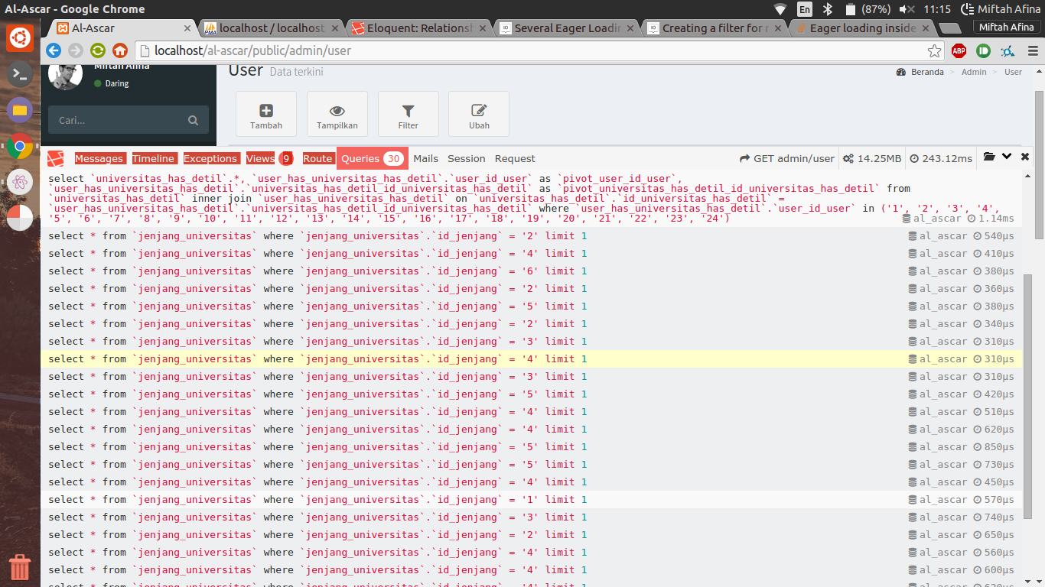Click the query row with id_jenjang = '1'
Image resolution: width=1045 pixels, height=587 pixels.
click(531, 499)
